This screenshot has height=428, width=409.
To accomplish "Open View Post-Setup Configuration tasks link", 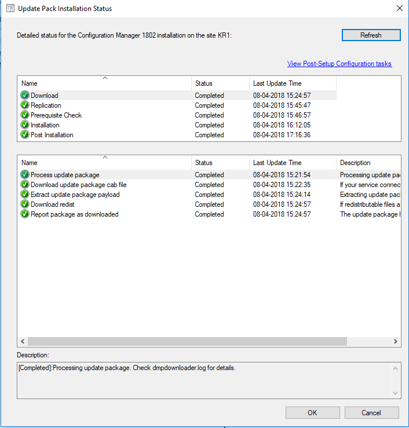I will tap(339, 64).
